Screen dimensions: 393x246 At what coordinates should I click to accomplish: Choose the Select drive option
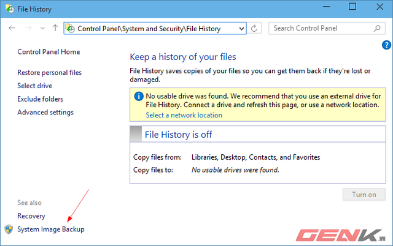(35, 86)
